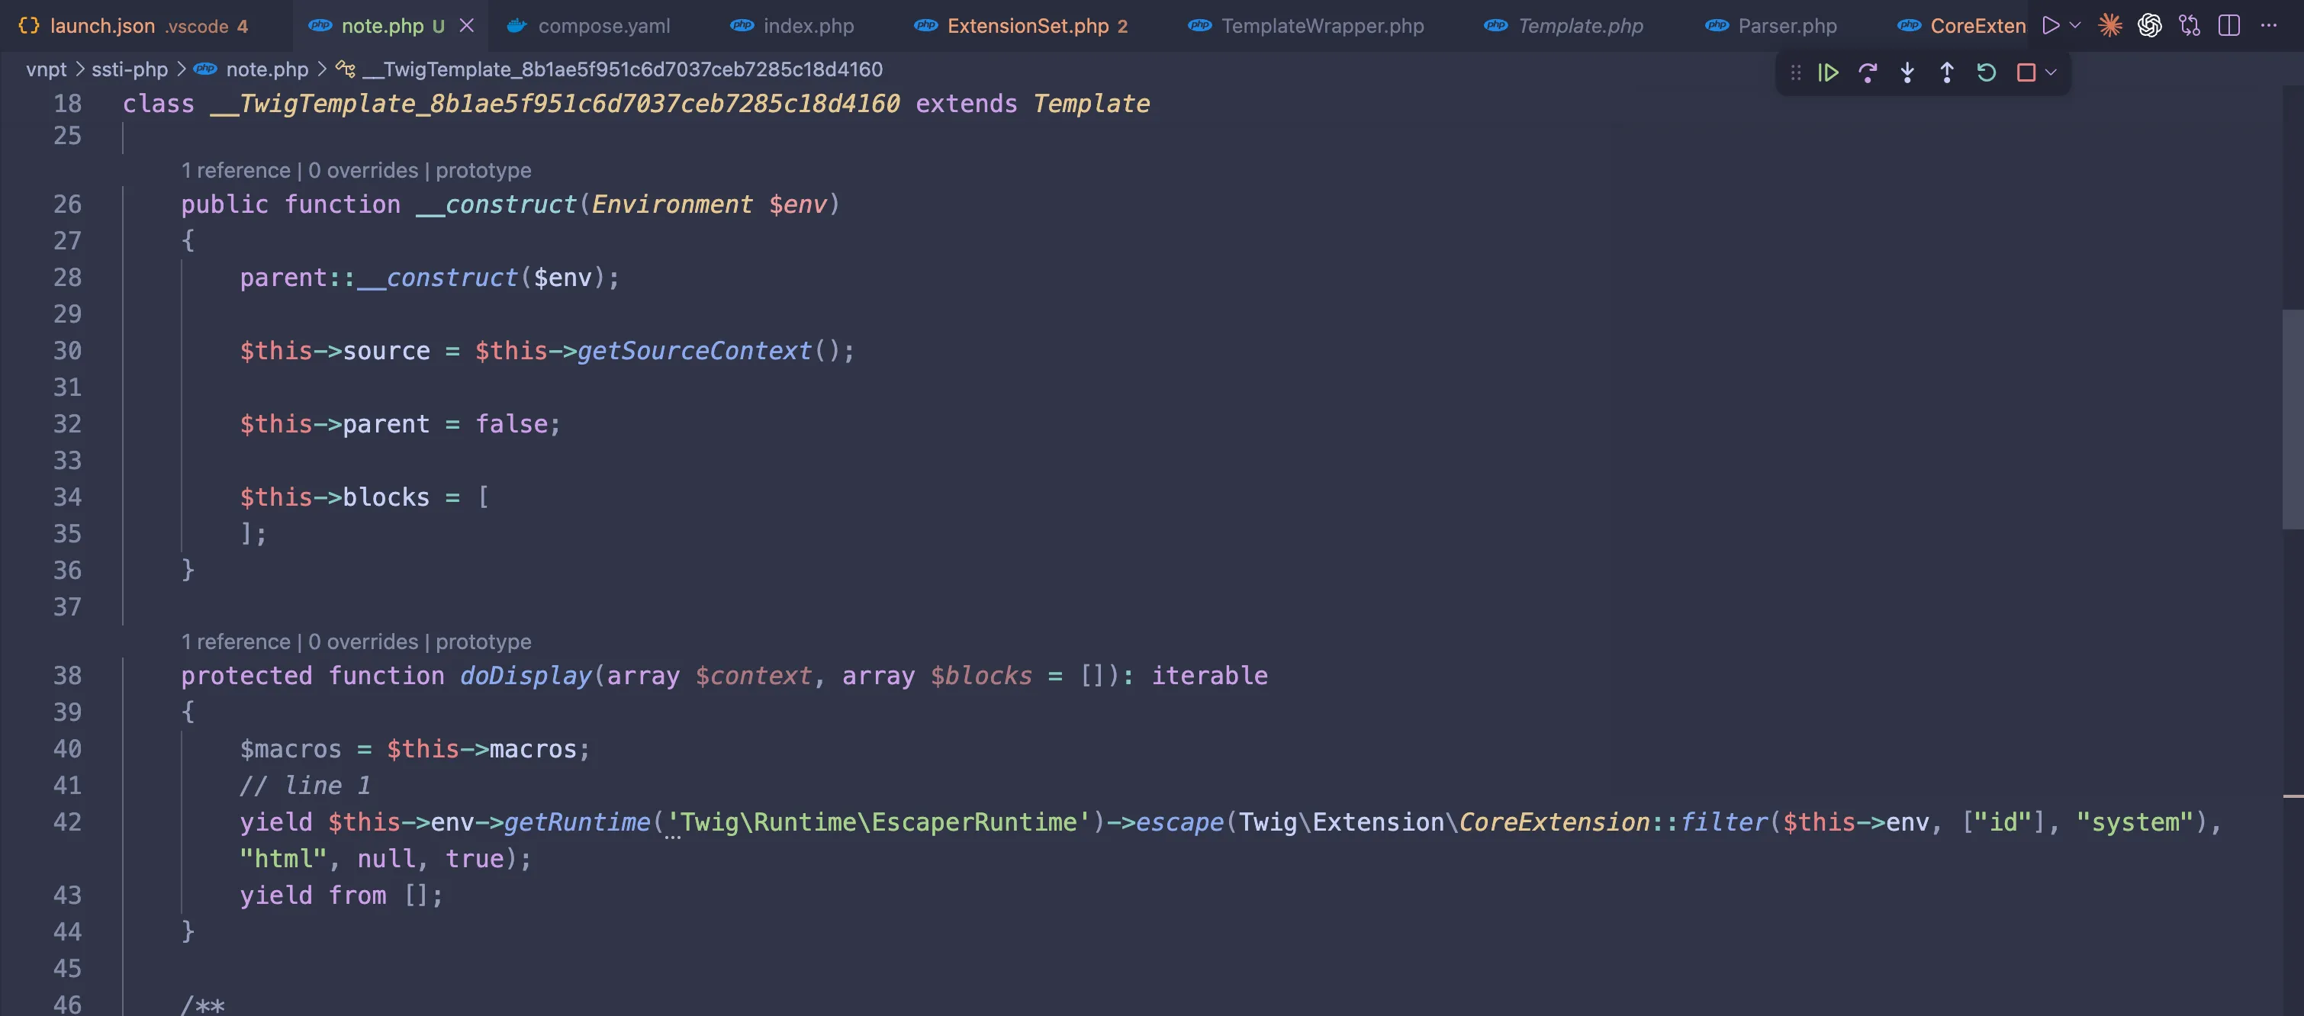Image resolution: width=2304 pixels, height=1016 pixels.
Task: Split the editor to the right
Action: (x=2229, y=25)
